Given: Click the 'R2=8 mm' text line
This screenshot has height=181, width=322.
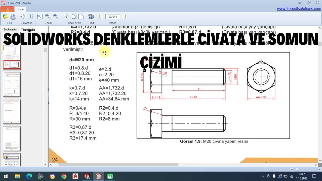Looking at the screenshot, I should tap(109, 119).
